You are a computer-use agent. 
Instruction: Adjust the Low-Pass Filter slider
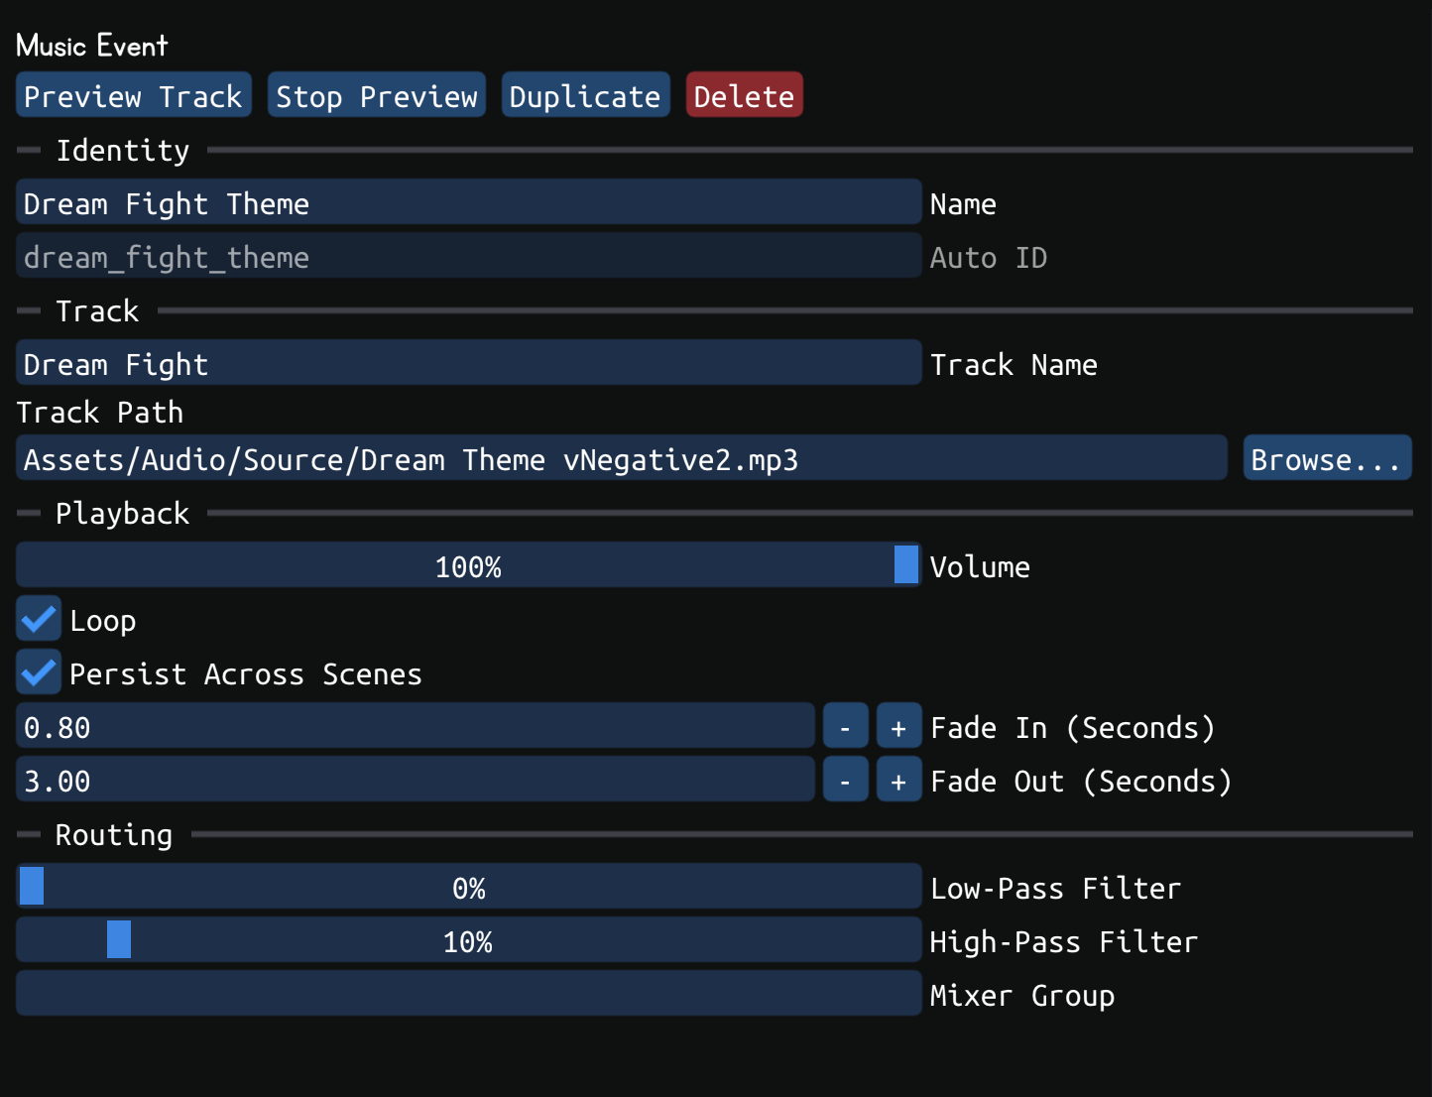(469, 888)
